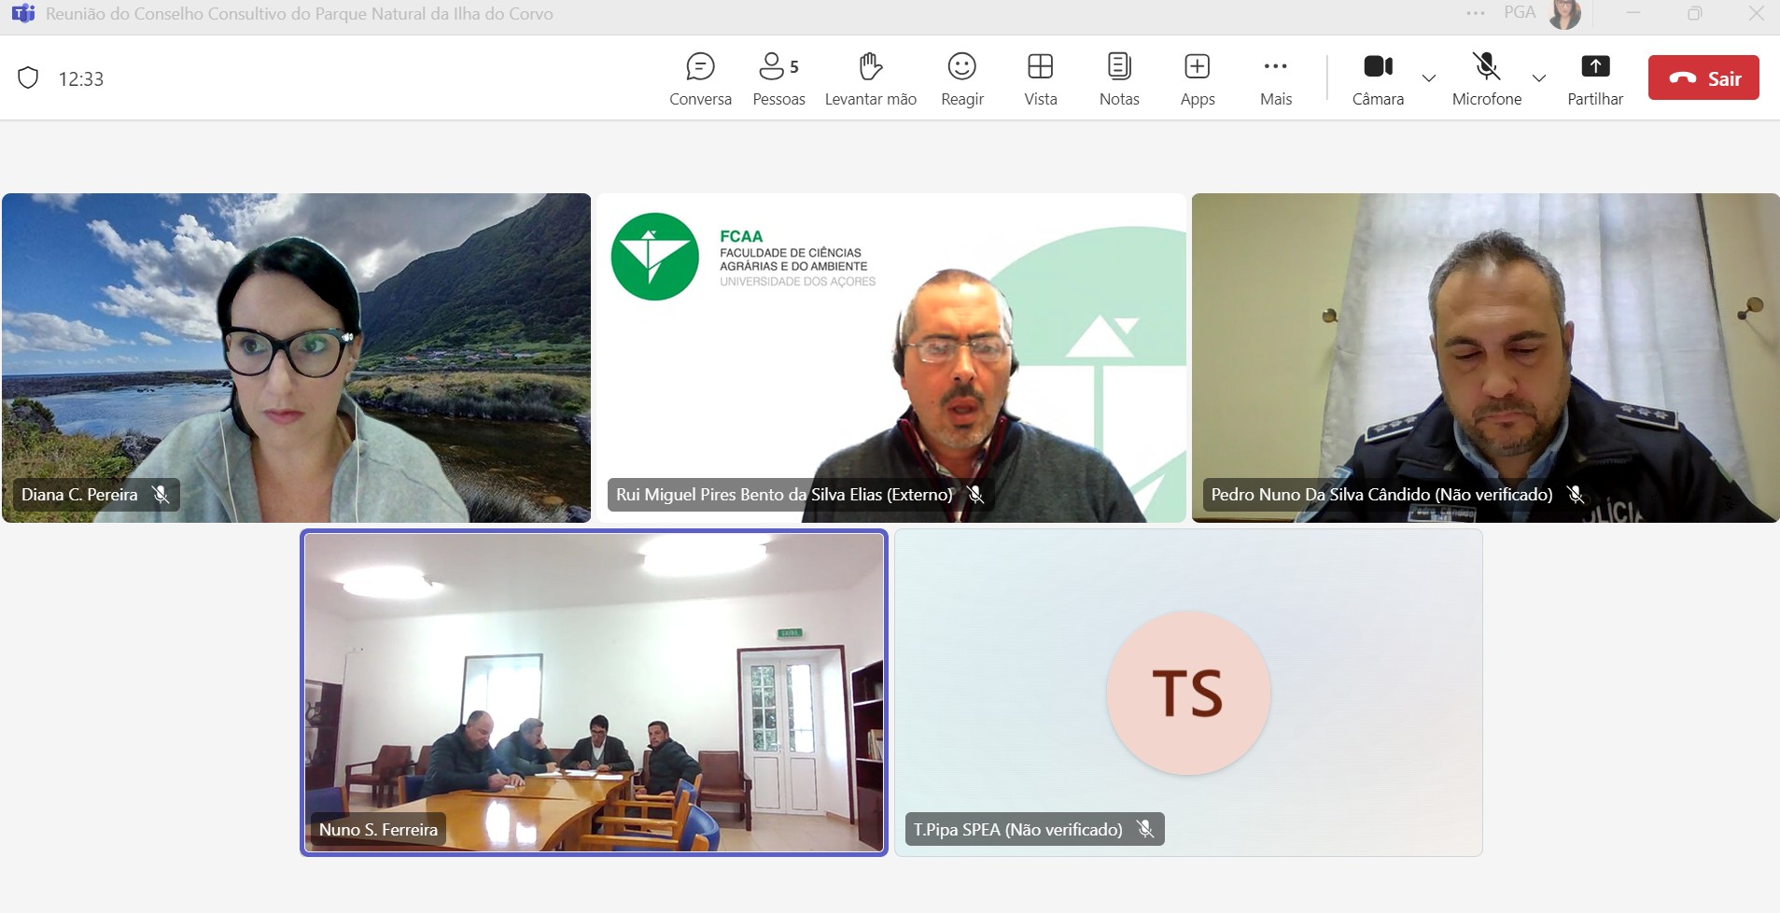The height and width of the screenshot is (913, 1780).
Task: Raise hand with Levantar mão
Action: [x=870, y=78]
